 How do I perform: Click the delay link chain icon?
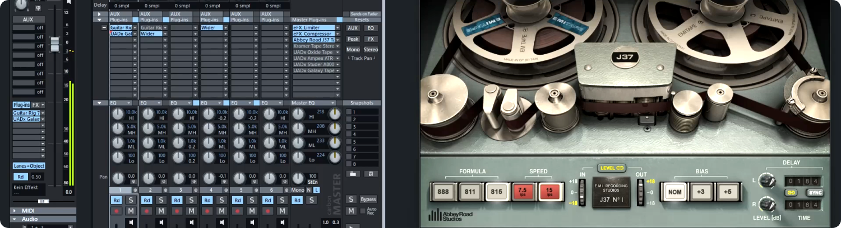click(x=792, y=193)
